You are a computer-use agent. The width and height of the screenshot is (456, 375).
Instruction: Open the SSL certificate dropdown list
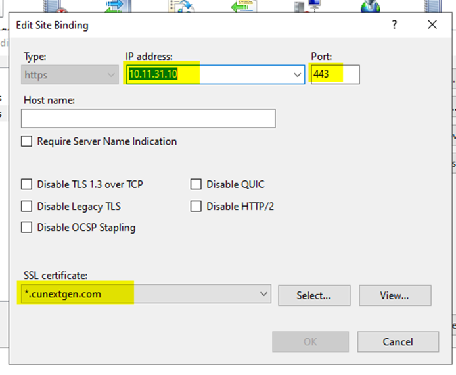point(264,294)
